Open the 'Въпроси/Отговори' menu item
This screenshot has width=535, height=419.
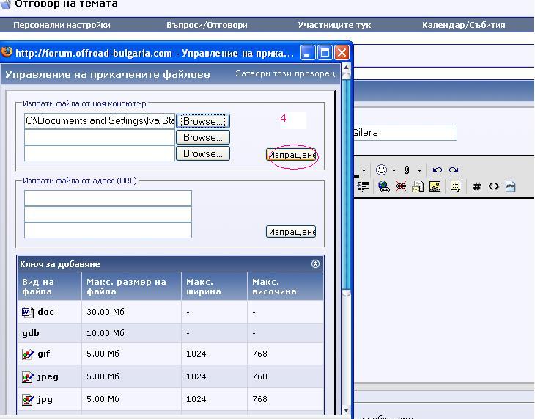[x=207, y=25]
